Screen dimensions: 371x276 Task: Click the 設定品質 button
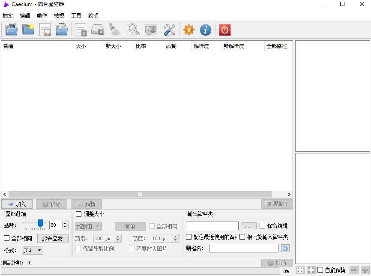pyautogui.click(x=53, y=239)
